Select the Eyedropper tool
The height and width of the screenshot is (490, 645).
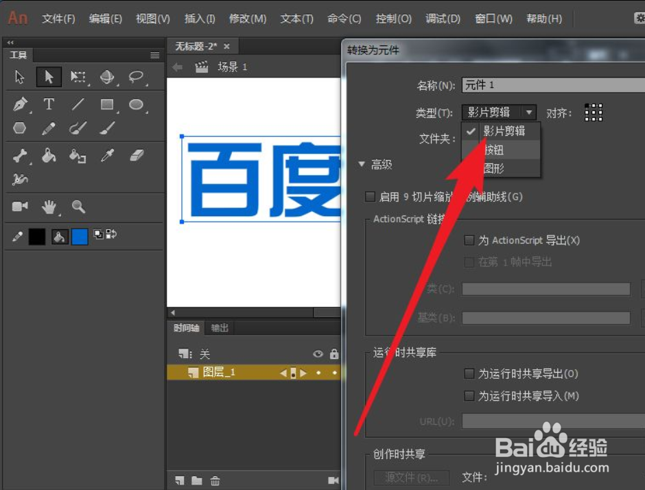[x=107, y=156]
